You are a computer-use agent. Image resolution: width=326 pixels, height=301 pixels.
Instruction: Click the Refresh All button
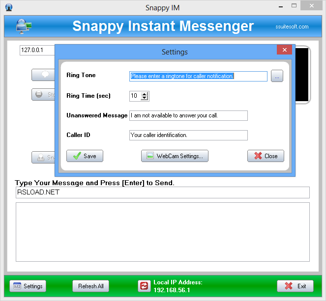pyautogui.click(x=90, y=286)
